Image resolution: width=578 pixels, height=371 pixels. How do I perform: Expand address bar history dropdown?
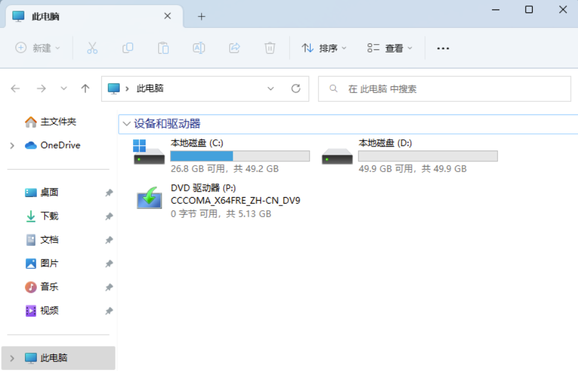pos(271,89)
